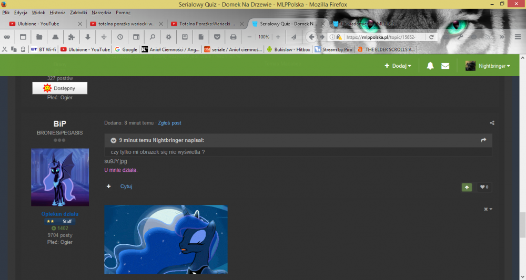The image size is (526, 280).
Task: Click the Pocket icon in toolbar
Action: pyautogui.click(x=217, y=37)
